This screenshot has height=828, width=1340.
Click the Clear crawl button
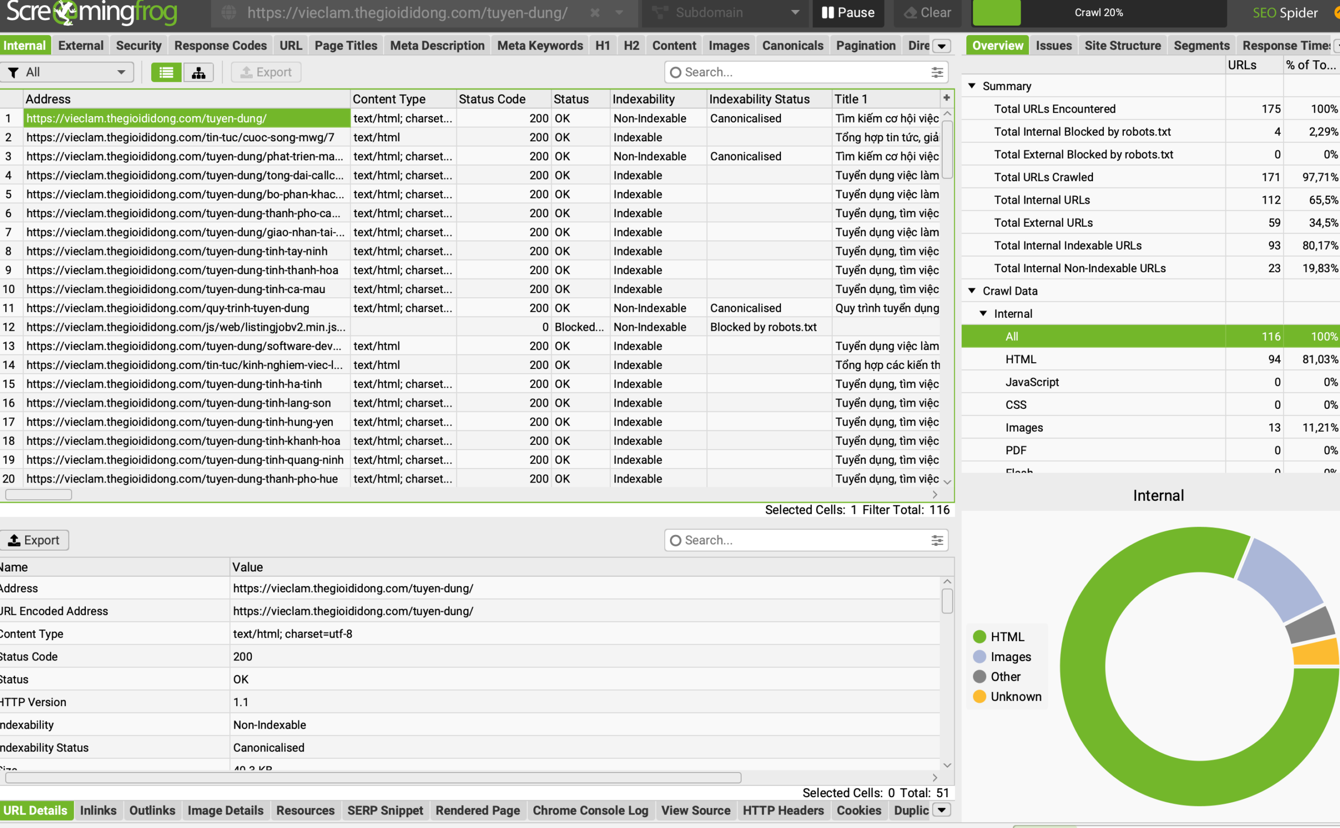tap(927, 13)
